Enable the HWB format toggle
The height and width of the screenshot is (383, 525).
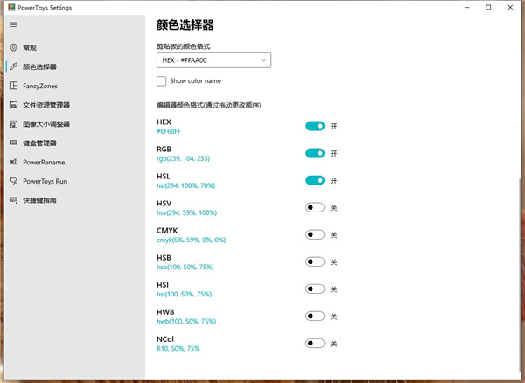pyautogui.click(x=315, y=316)
